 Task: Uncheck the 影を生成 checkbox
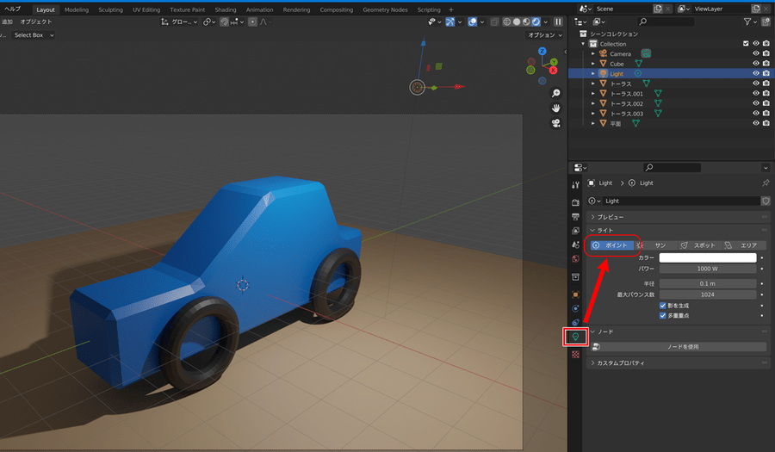pyautogui.click(x=663, y=306)
